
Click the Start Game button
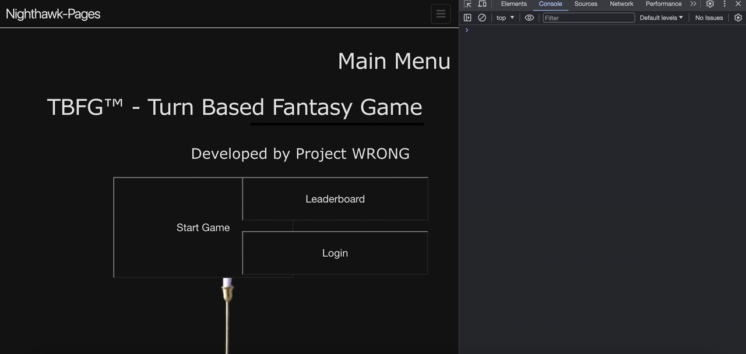pyautogui.click(x=203, y=227)
